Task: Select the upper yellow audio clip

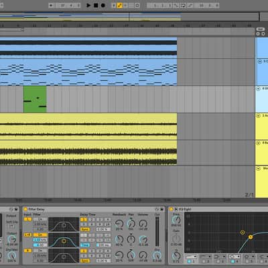Action: [x=88, y=127]
